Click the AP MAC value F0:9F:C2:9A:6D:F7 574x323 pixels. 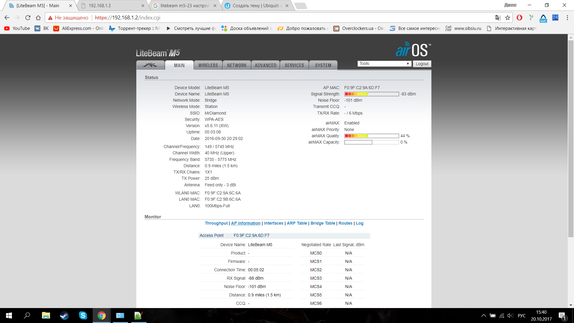[362, 88]
